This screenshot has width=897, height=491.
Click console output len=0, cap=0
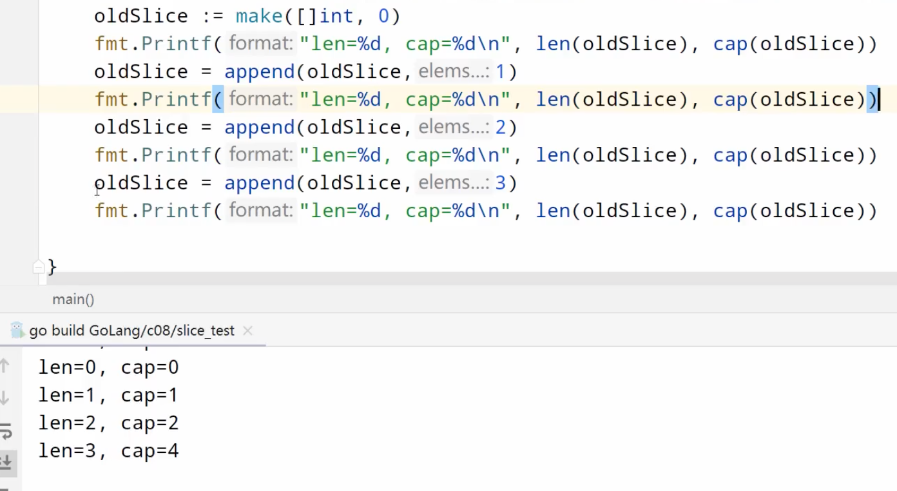108,367
